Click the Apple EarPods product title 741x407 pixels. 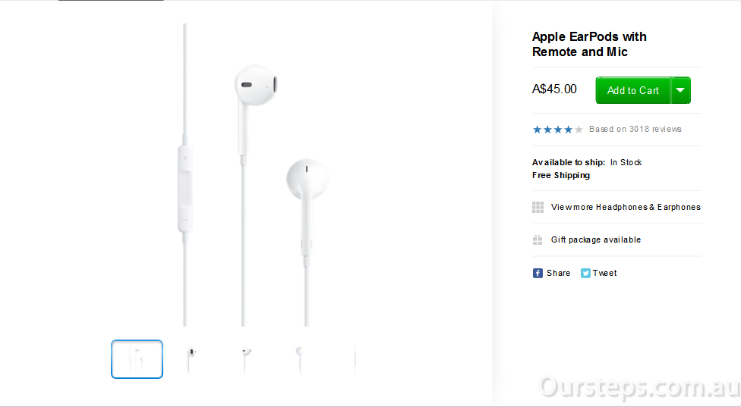point(589,44)
